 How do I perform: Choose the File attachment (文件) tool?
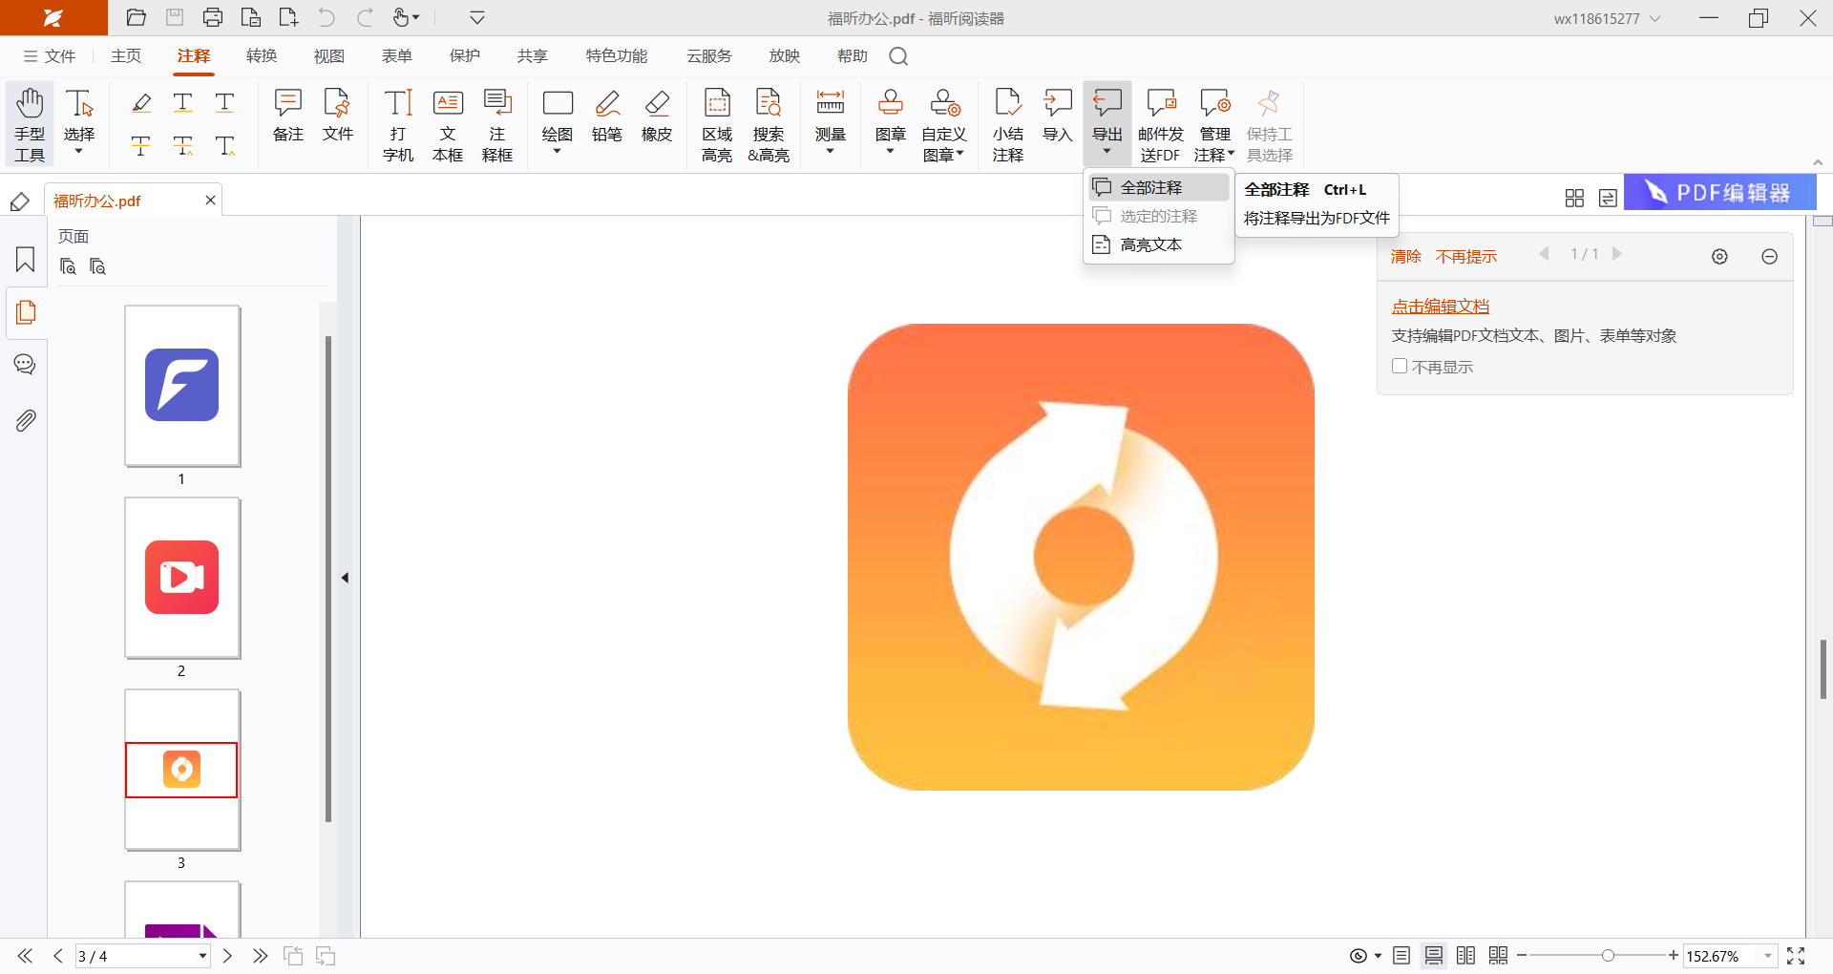pyautogui.click(x=337, y=116)
